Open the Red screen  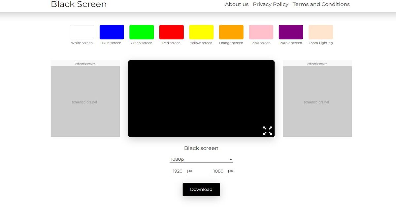171,32
